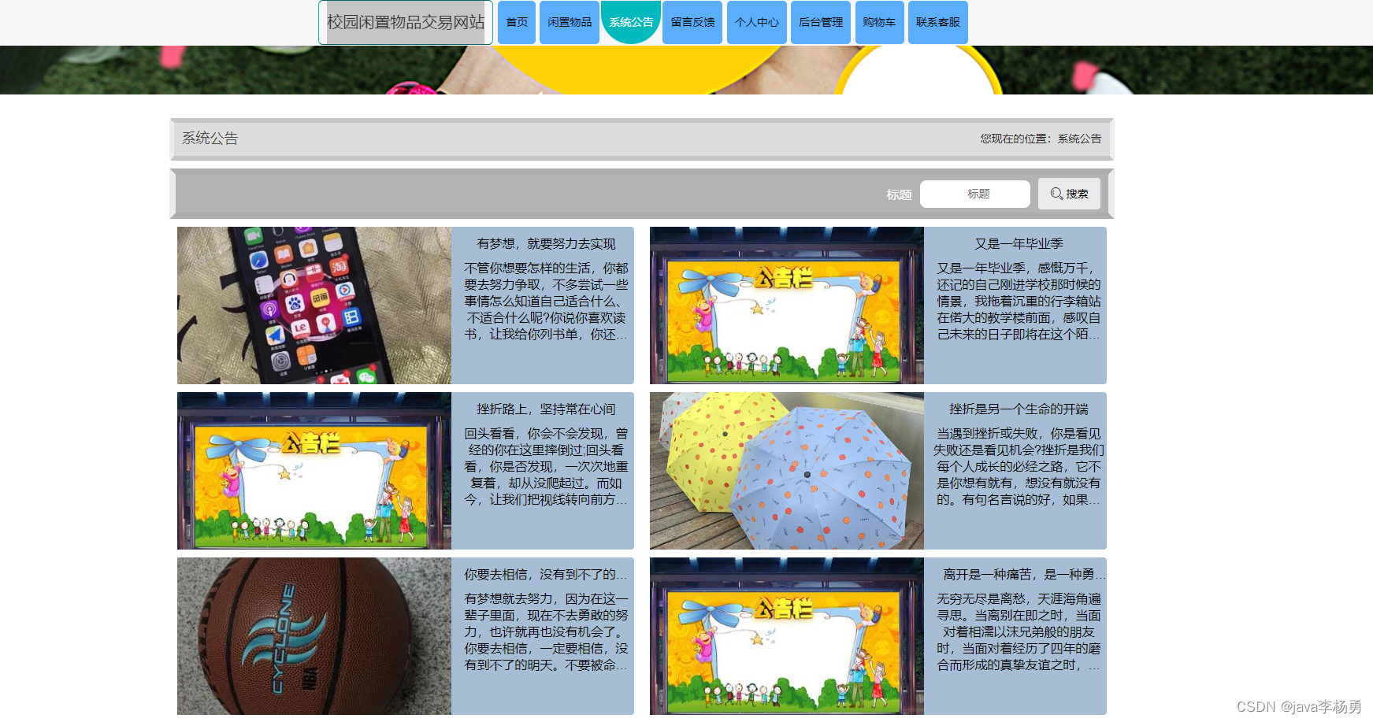1373x722 pixels.
Task: Open announcement 你要去相信，没有到不了的
Action: coord(546,575)
